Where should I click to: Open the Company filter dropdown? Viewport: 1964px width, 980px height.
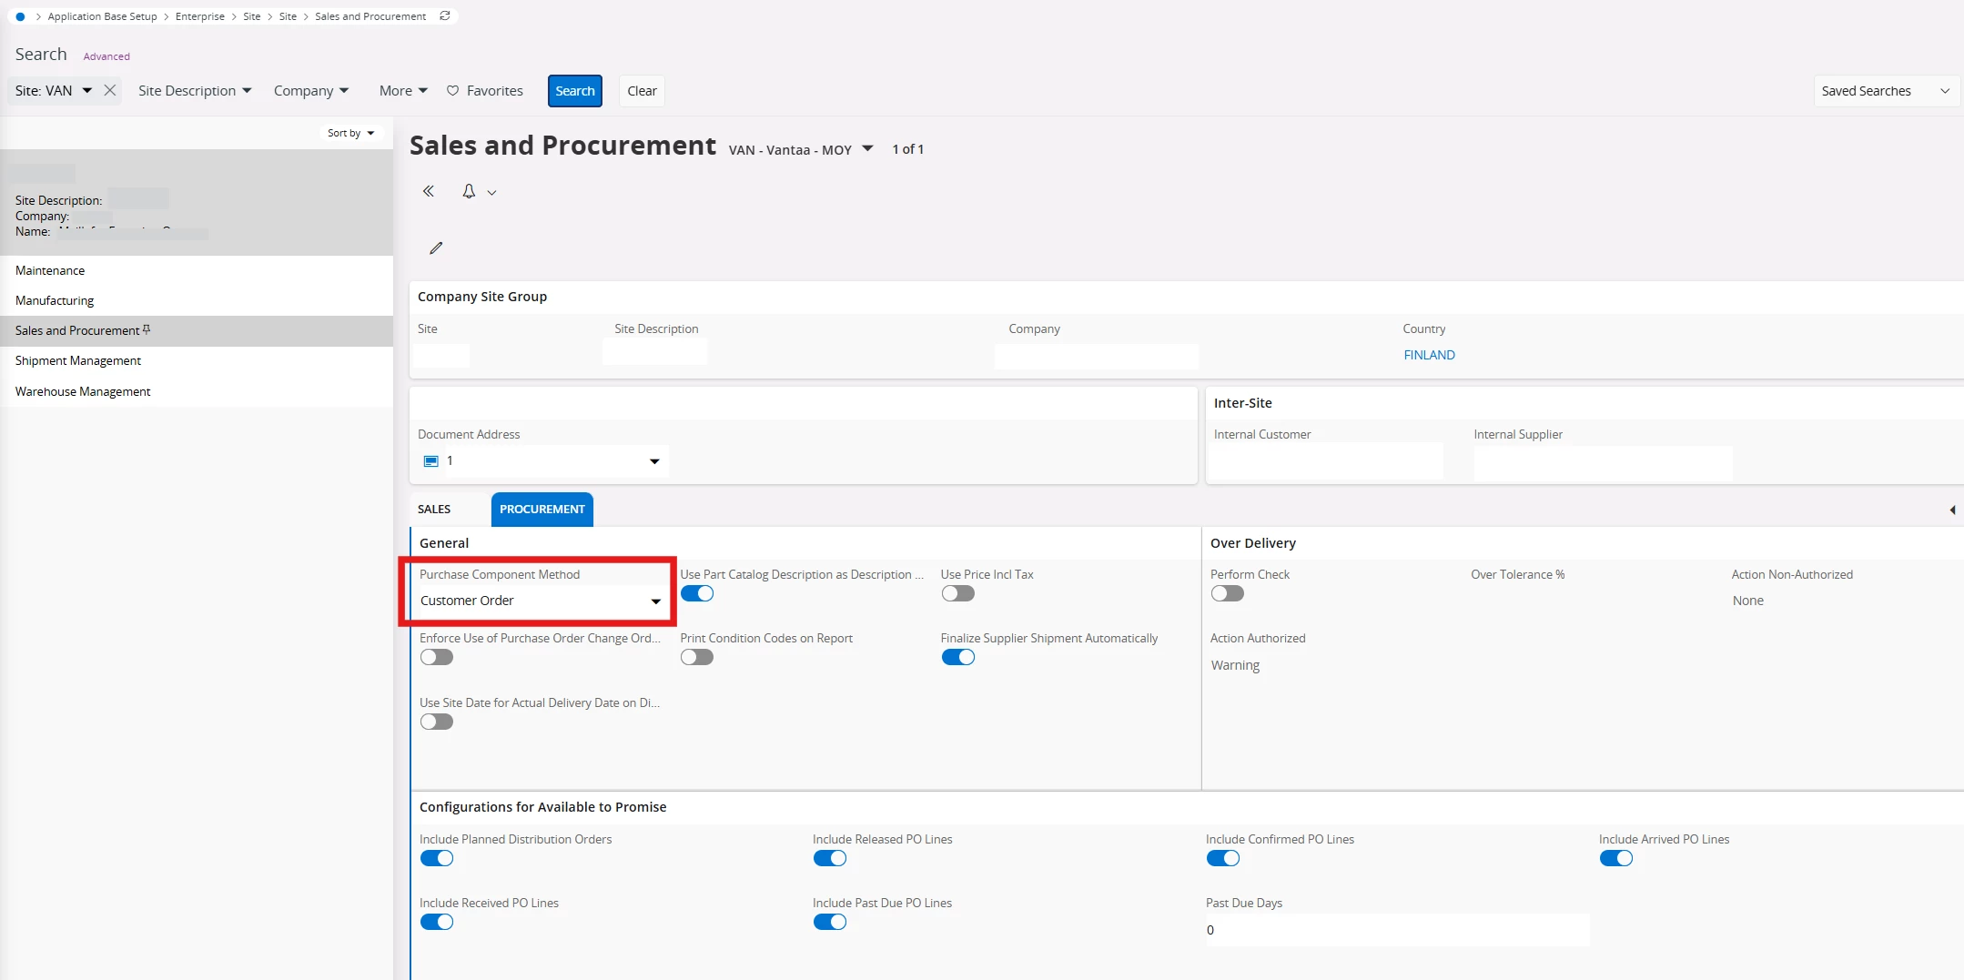[311, 90]
